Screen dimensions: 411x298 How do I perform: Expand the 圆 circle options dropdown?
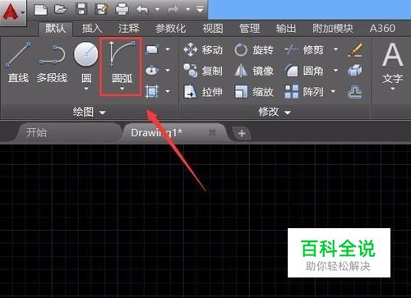coord(86,89)
